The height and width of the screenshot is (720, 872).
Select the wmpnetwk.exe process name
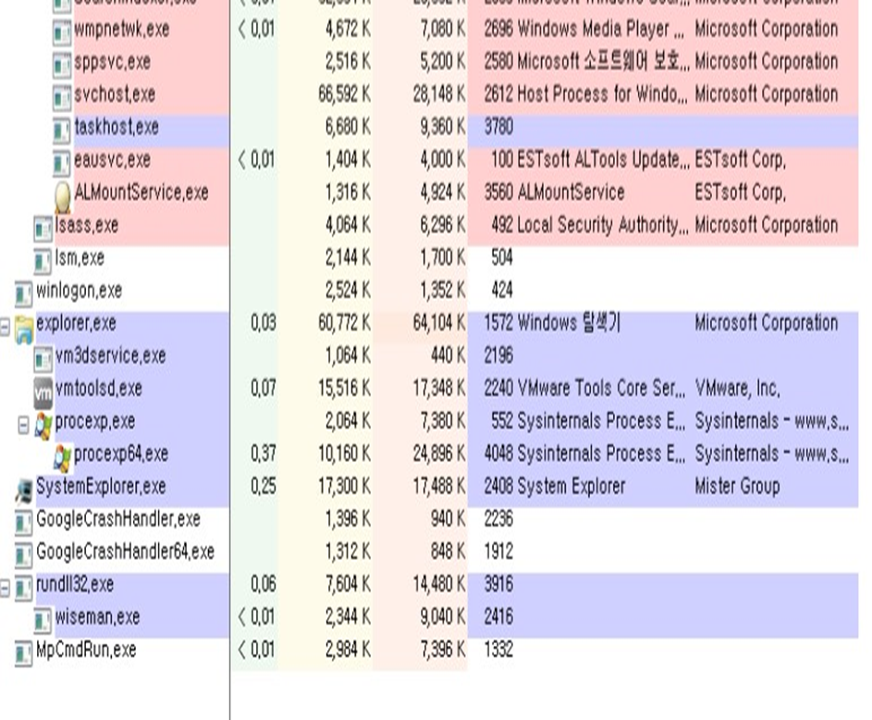click(x=122, y=29)
